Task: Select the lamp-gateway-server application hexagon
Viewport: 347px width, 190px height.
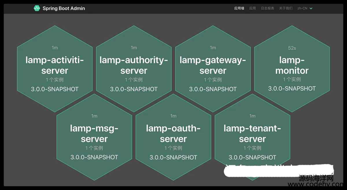Action: 213,69
